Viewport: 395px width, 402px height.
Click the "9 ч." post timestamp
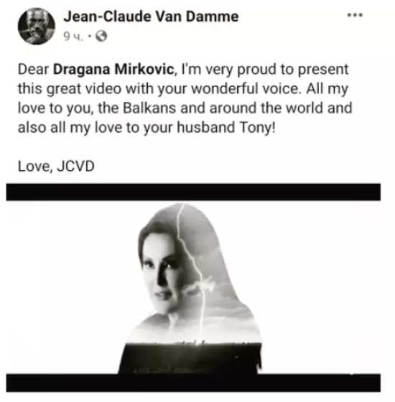73,37
